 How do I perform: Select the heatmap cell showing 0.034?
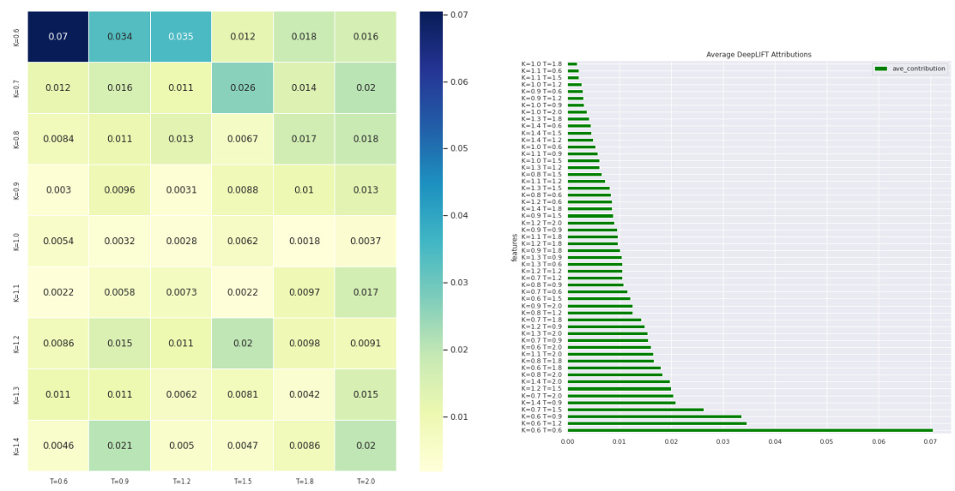tap(119, 37)
